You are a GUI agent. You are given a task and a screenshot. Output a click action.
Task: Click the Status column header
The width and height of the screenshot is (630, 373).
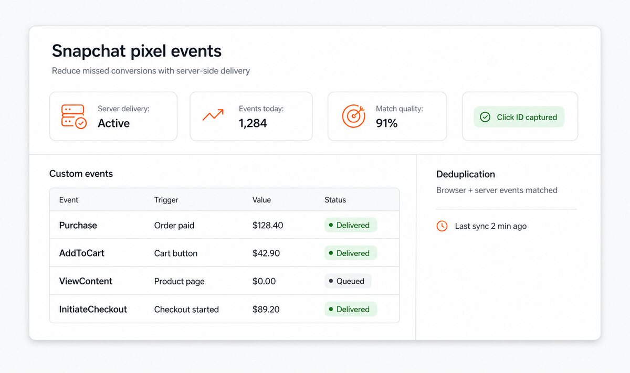335,200
